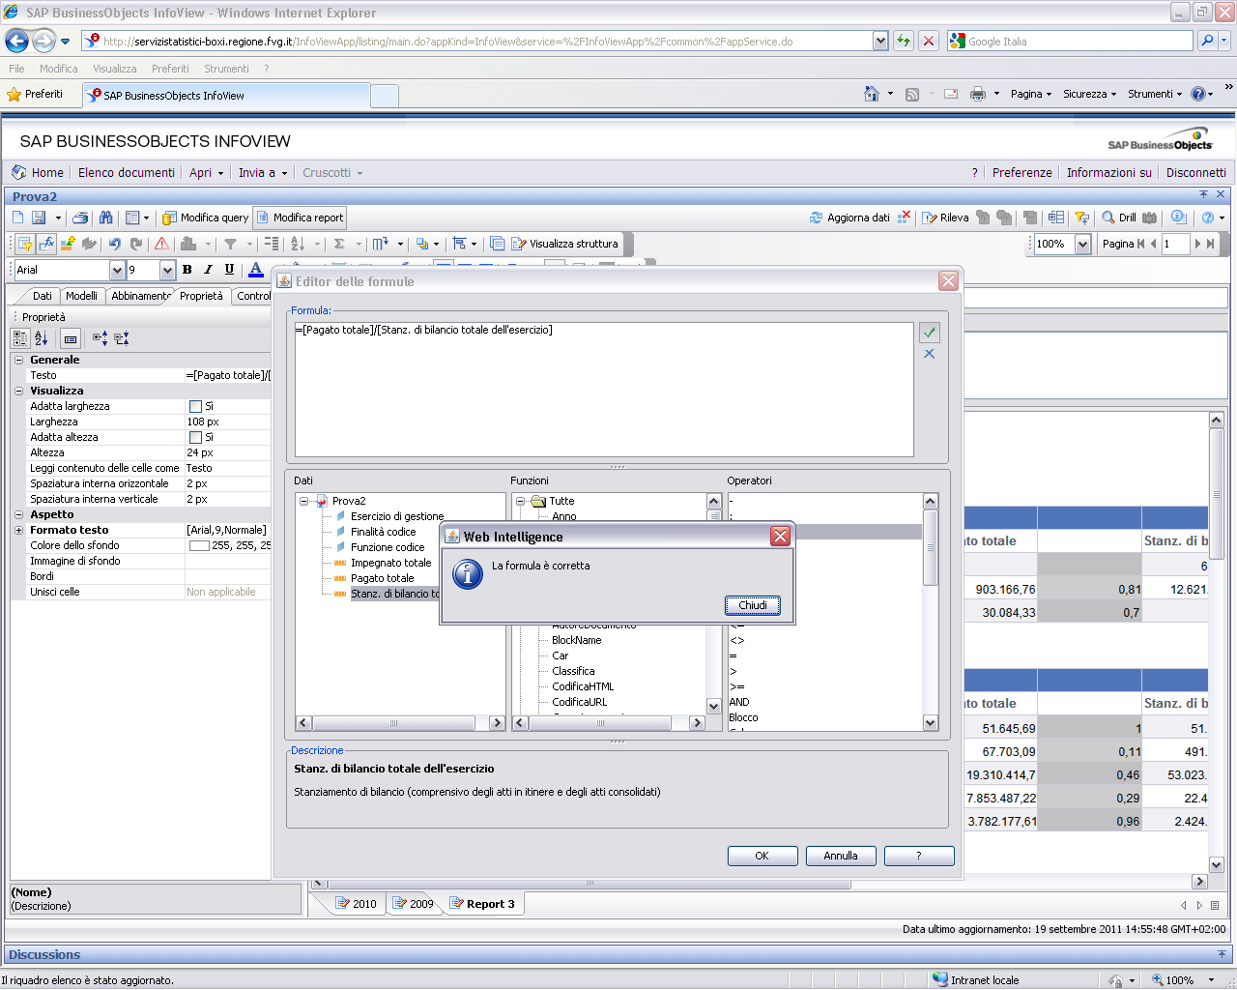Open Elenco documenti link

[127, 173]
